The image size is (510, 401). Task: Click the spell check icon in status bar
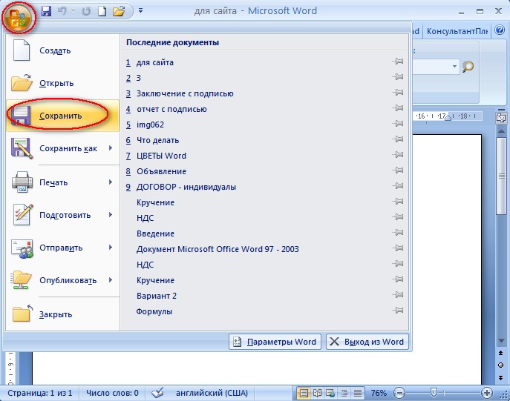click(x=157, y=393)
